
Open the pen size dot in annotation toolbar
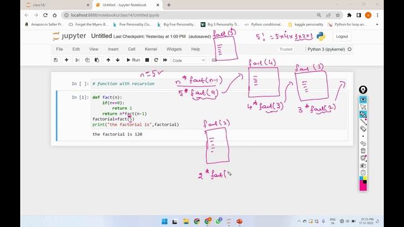coord(363,136)
